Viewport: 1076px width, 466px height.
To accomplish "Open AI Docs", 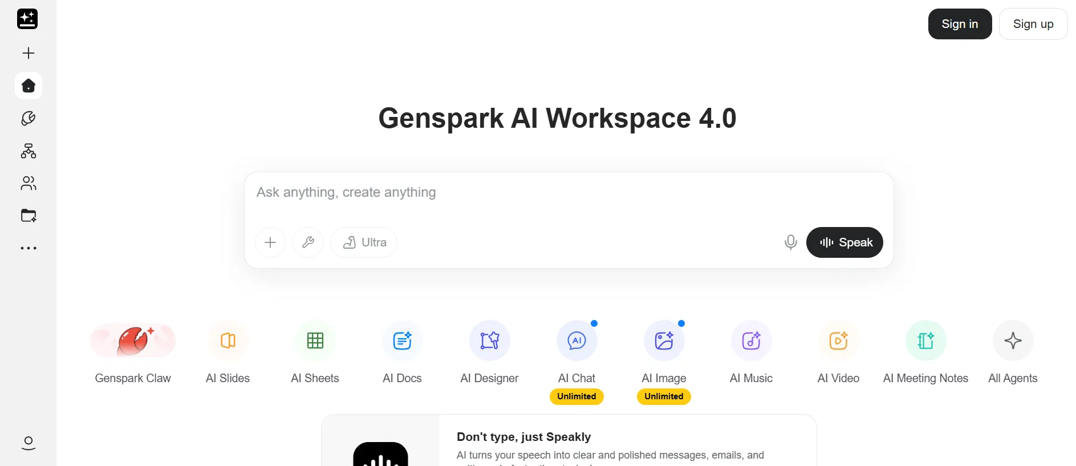I will click(403, 354).
